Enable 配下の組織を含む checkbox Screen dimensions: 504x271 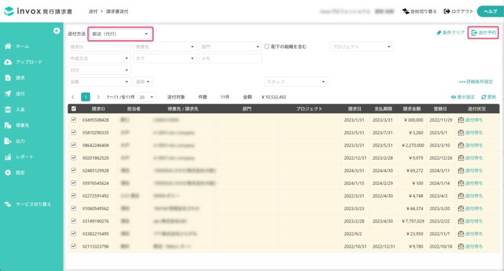point(266,47)
